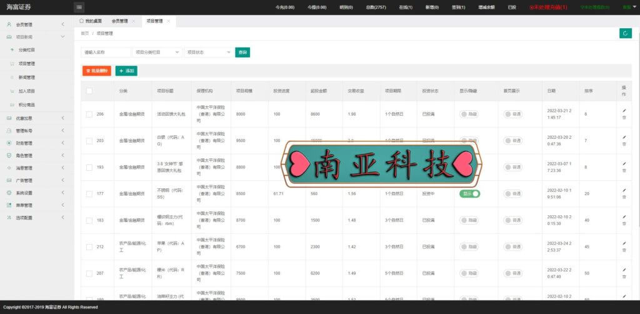Click the 选项配置 sidebar icon

pyautogui.click(x=9, y=218)
